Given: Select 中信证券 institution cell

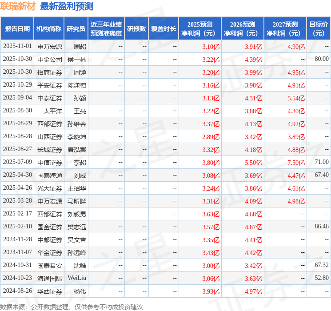Looking at the screenshot, I should click(x=50, y=163).
